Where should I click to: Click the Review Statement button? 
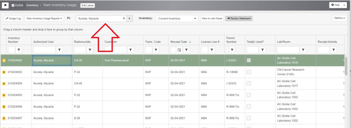tap(239, 19)
